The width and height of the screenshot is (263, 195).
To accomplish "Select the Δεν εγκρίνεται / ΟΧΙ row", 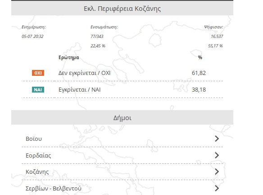I will 122,73.
